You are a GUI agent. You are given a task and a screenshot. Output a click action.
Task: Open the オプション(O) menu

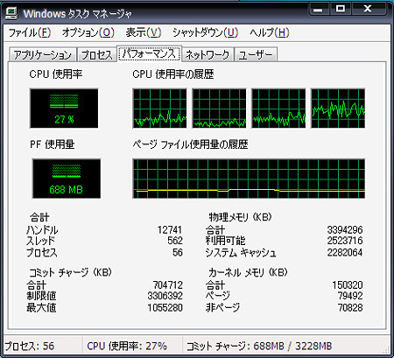[x=88, y=32]
